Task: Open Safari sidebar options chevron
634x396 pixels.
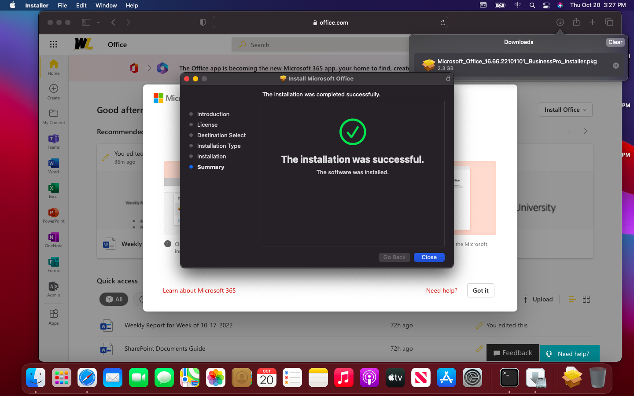Action: [x=98, y=22]
